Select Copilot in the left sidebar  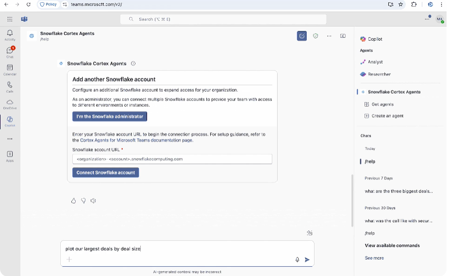10,121
